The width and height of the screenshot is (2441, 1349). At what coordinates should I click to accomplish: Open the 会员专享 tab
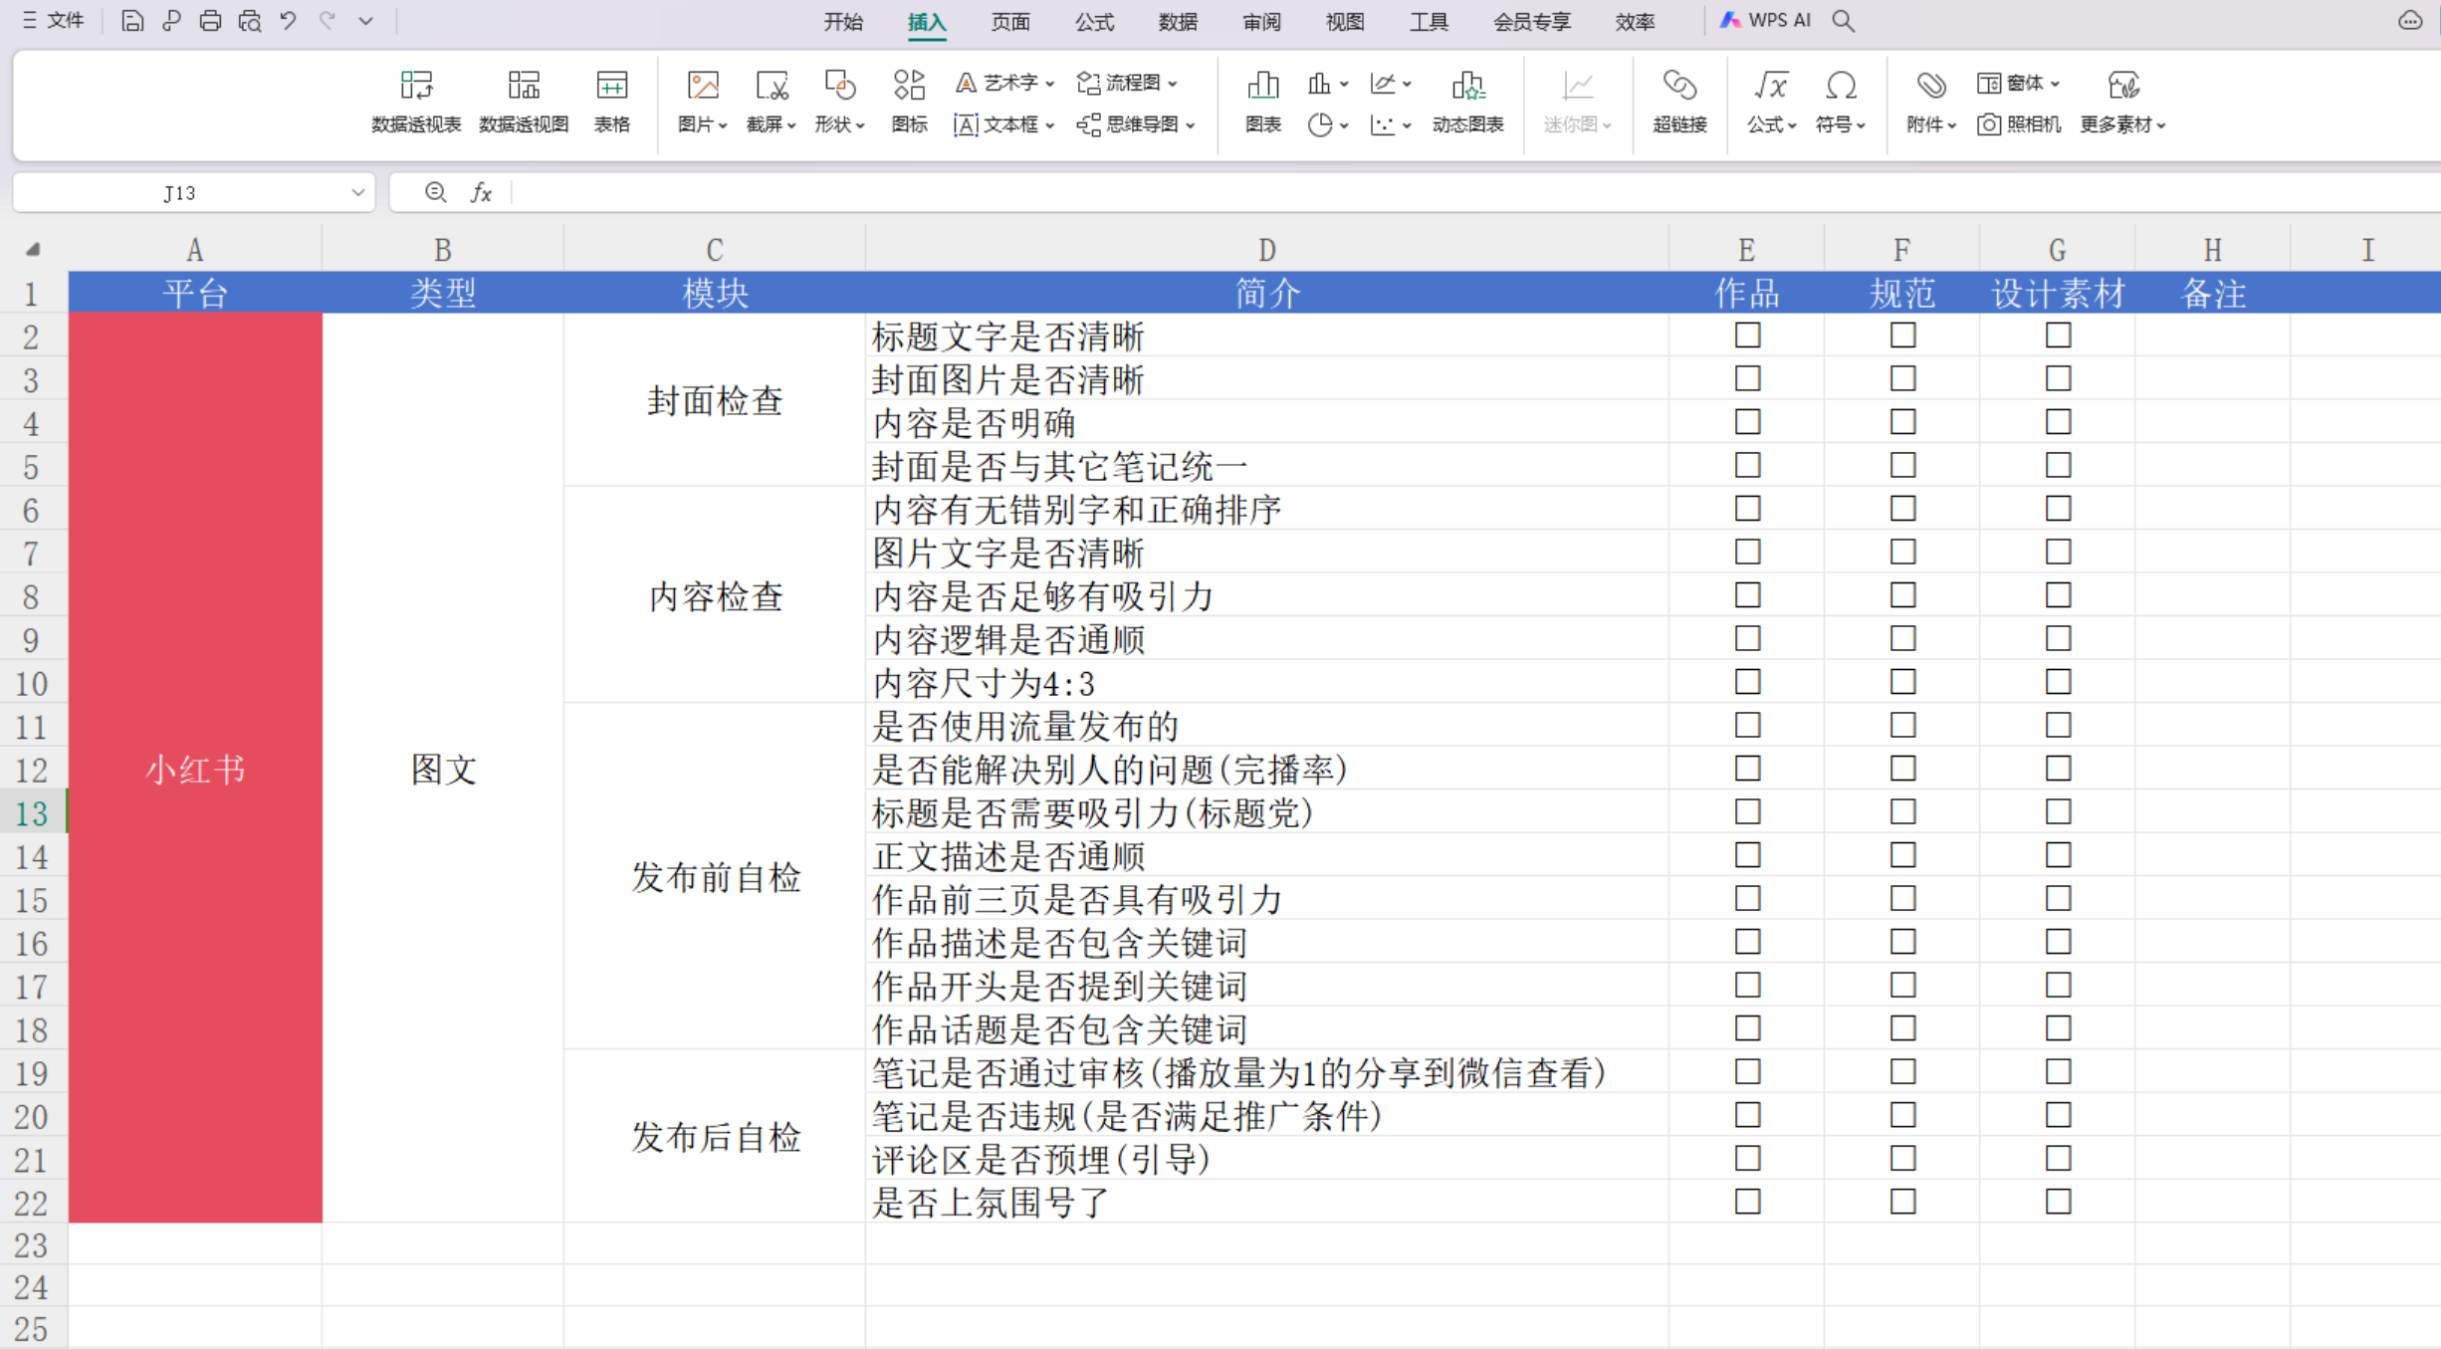click(x=1531, y=21)
